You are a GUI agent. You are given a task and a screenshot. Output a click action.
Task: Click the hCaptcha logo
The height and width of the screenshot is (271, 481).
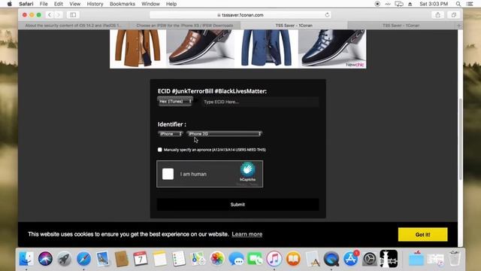coord(247,169)
